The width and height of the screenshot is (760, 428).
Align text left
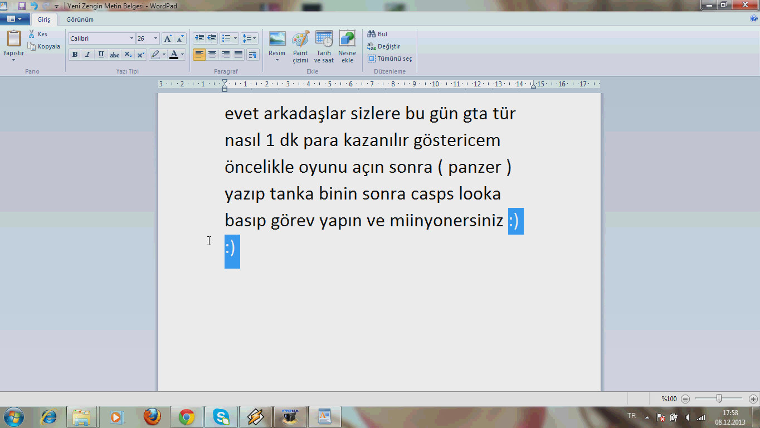point(199,55)
